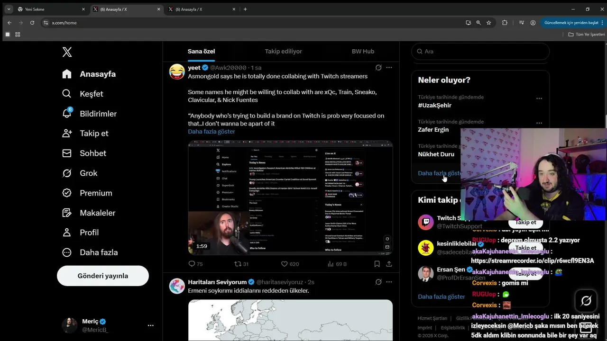This screenshot has height=341, width=607.
Task: Click the x.com/home address bar
Action: [x=251, y=22]
